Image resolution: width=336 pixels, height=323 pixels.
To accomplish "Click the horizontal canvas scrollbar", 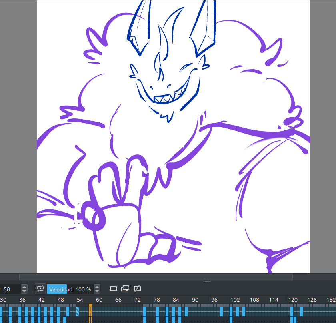I will click(156, 277).
